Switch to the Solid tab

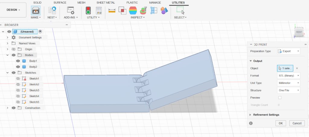[x=37, y=2]
